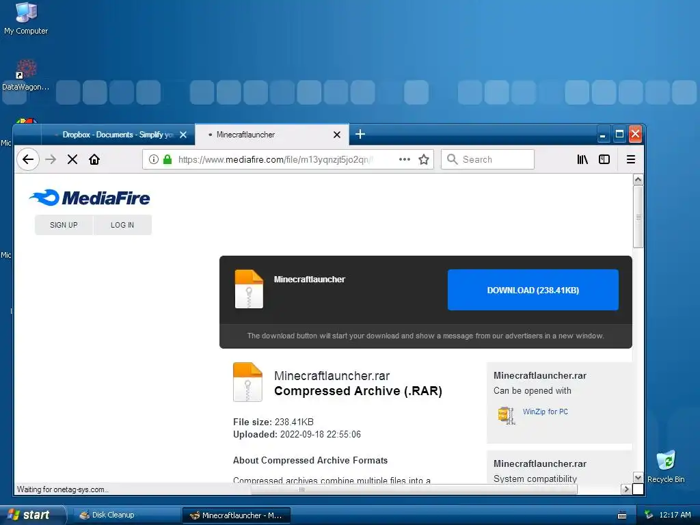Toggle the sidebar view icon
The height and width of the screenshot is (525, 700).
pyautogui.click(x=604, y=159)
